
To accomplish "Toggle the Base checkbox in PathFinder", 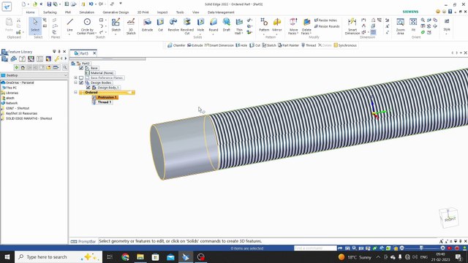I will coord(81,68).
